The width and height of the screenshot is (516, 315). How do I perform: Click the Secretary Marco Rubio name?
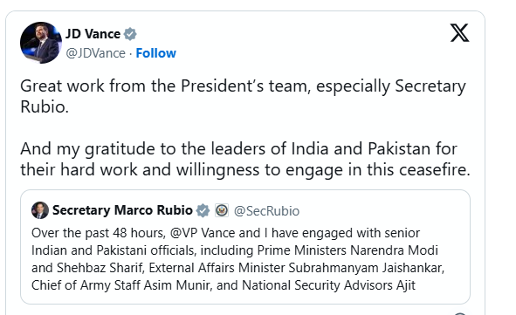(122, 210)
